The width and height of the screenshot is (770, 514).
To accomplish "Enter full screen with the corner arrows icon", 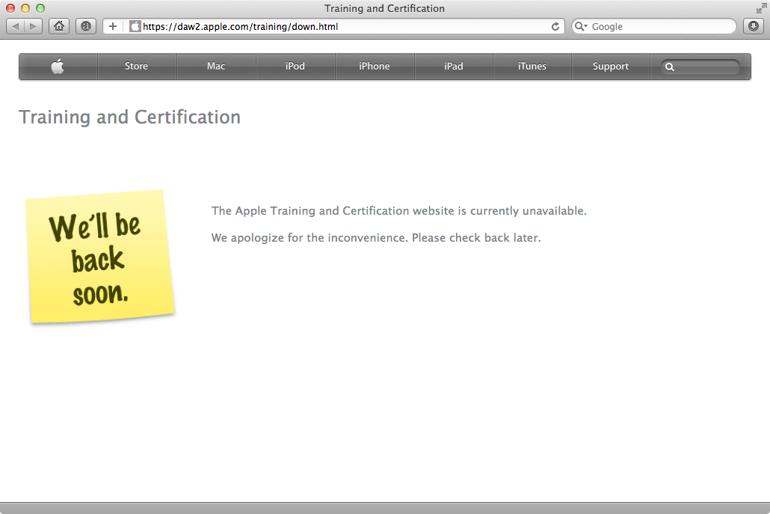I will pyautogui.click(x=761, y=8).
